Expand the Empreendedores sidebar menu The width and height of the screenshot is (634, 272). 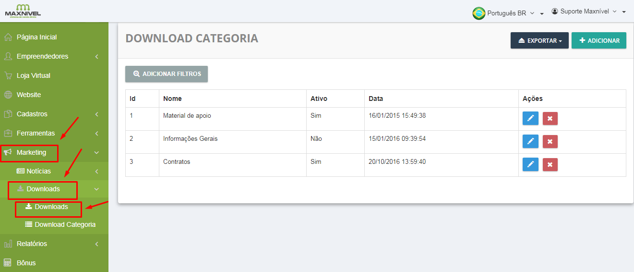43,56
